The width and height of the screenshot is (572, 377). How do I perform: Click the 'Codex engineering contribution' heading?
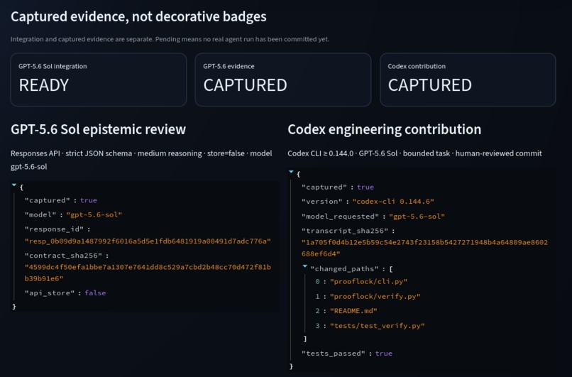[384, 129]
